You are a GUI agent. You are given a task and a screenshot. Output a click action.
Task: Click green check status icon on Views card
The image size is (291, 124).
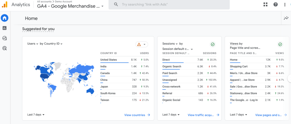280,44
